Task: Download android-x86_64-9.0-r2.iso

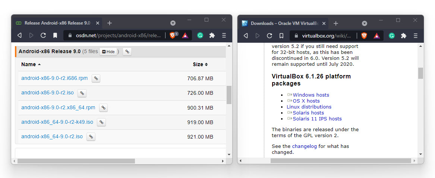Action: pos(52,136)
